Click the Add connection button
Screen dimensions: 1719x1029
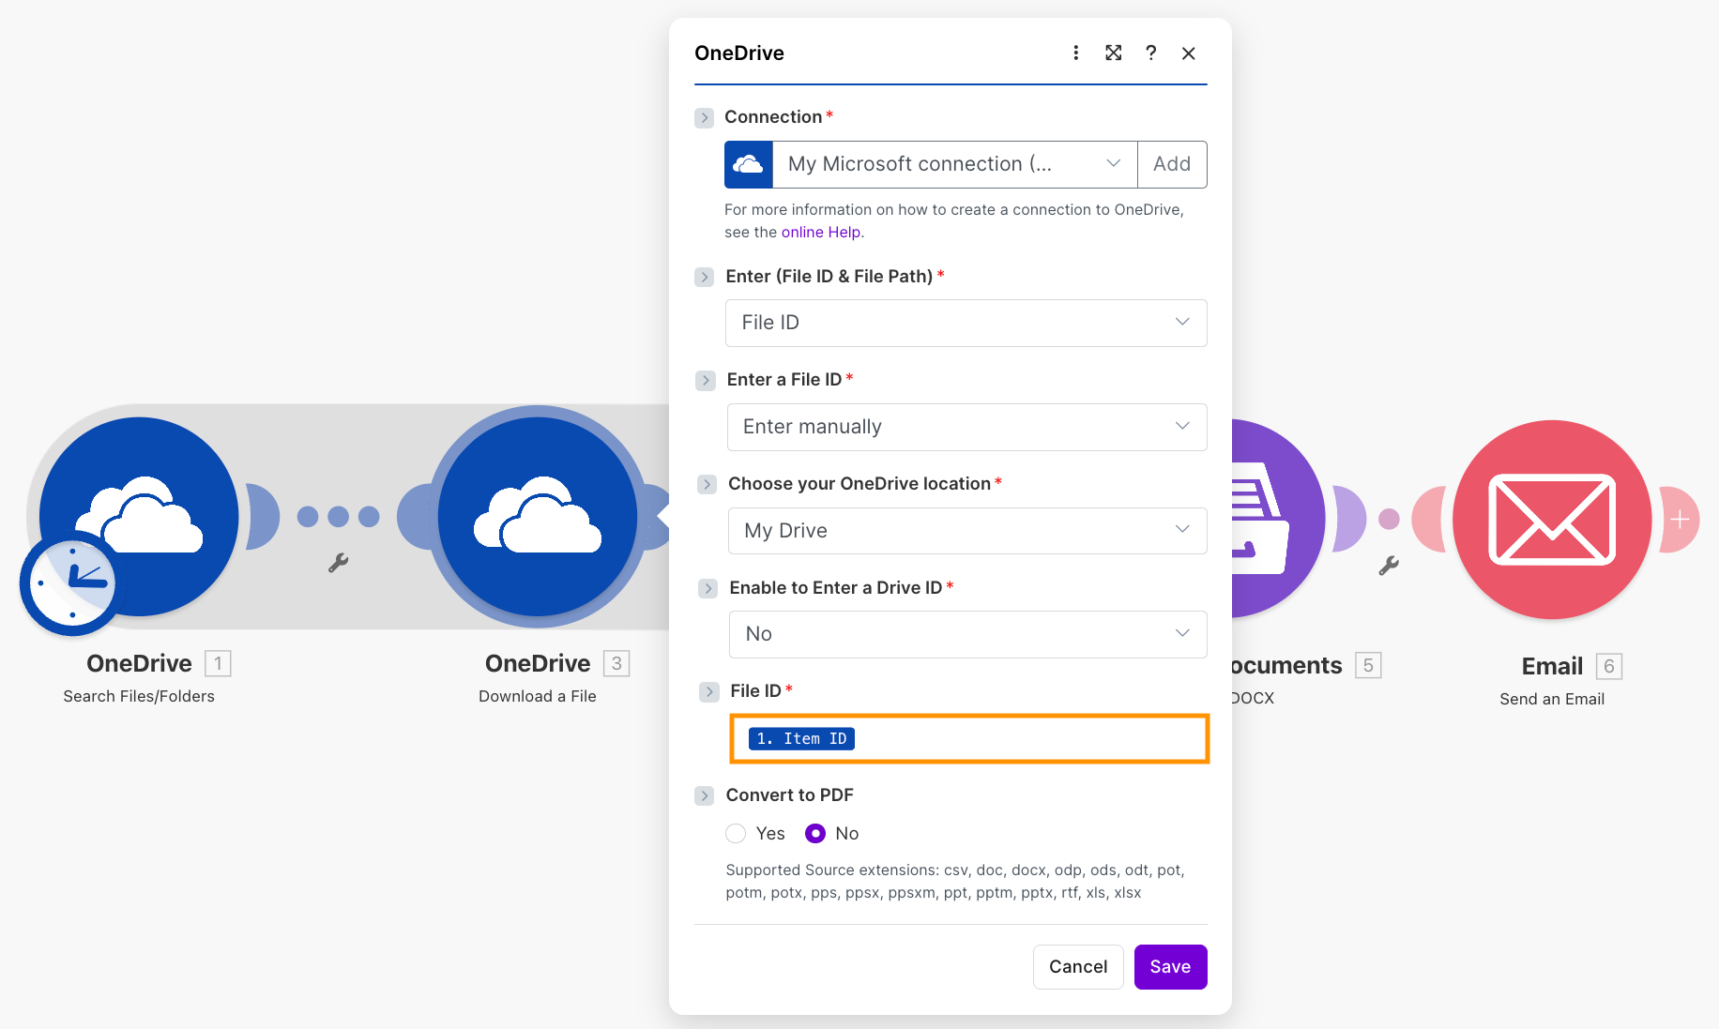click(x=1172, y=164)
